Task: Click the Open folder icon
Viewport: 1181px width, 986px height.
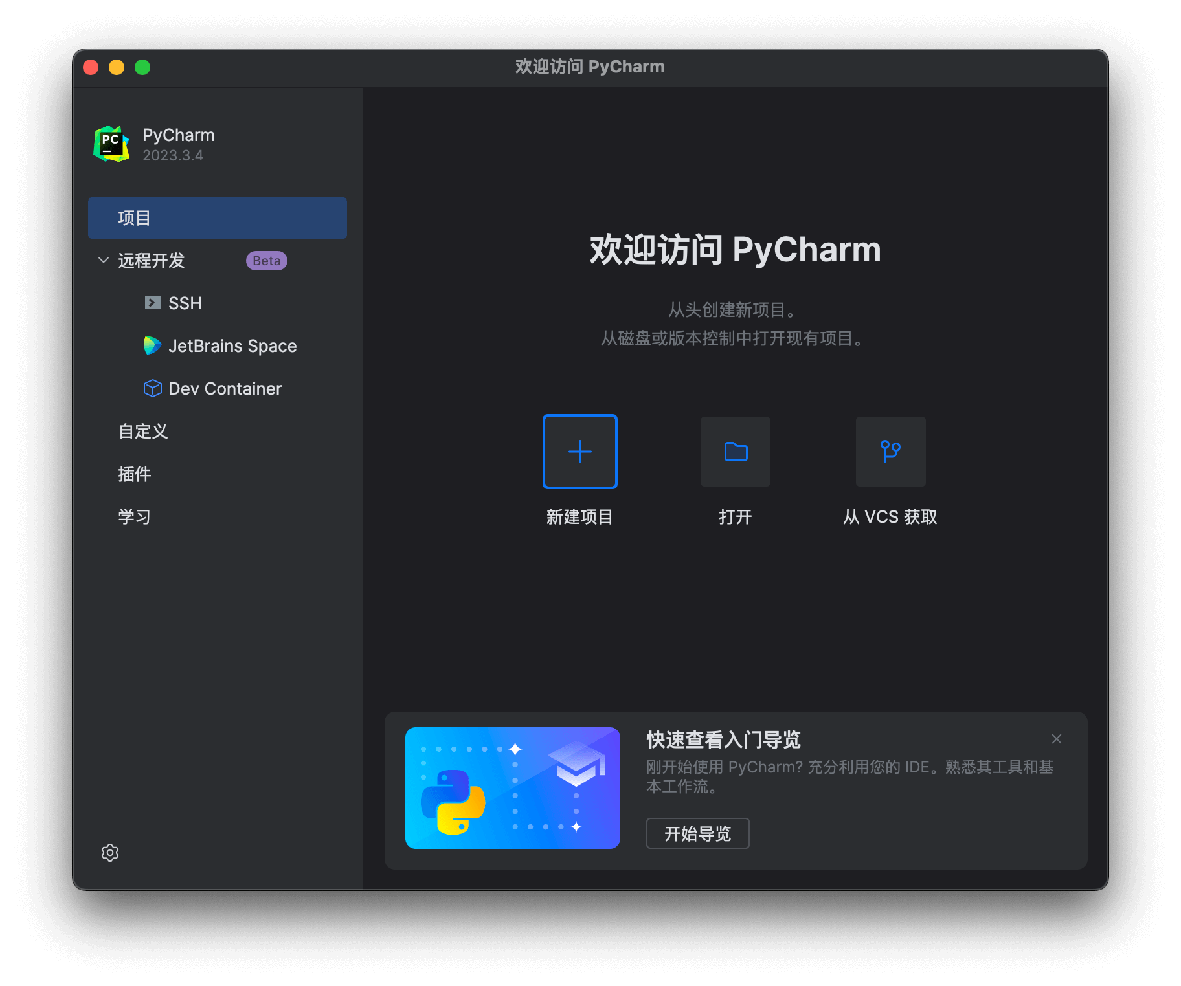Action: pos(735,451)
